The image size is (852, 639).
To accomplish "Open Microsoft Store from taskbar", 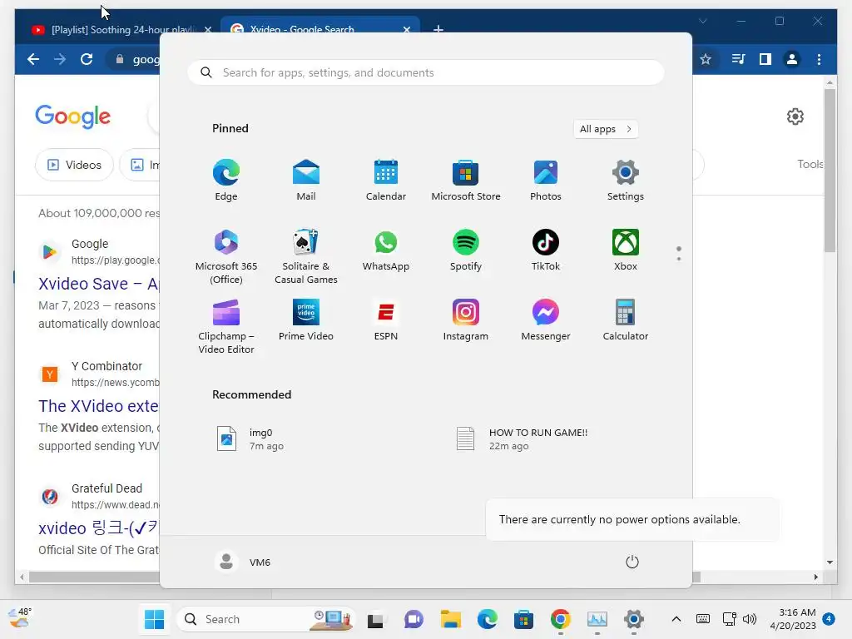I will click(x=524, y=619).
